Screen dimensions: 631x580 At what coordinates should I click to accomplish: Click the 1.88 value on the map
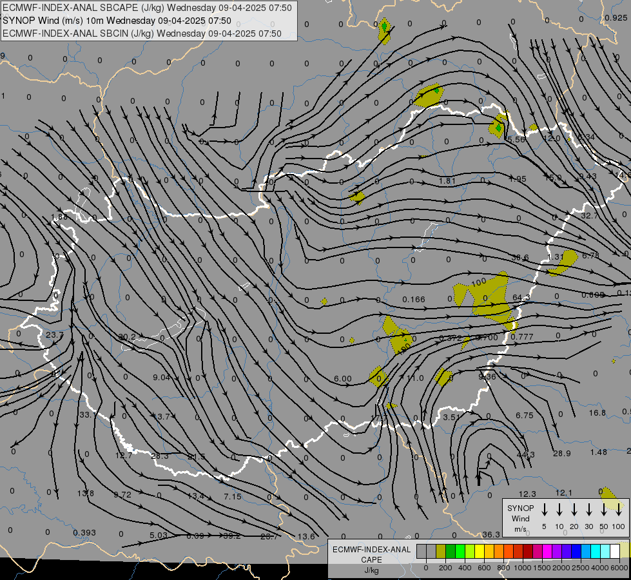coord(59,217)
